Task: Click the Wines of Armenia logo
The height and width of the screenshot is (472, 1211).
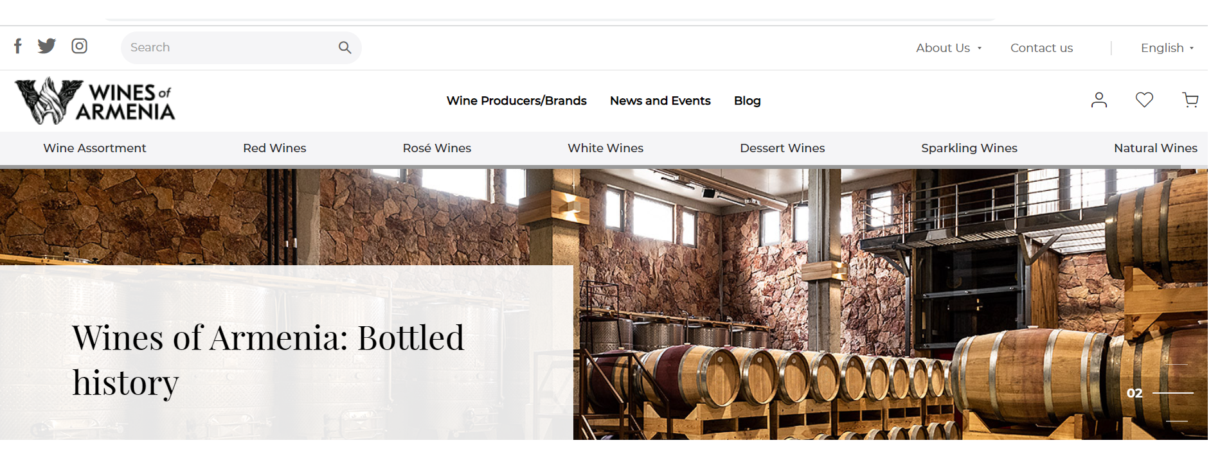Action: [x=94, y=101]
